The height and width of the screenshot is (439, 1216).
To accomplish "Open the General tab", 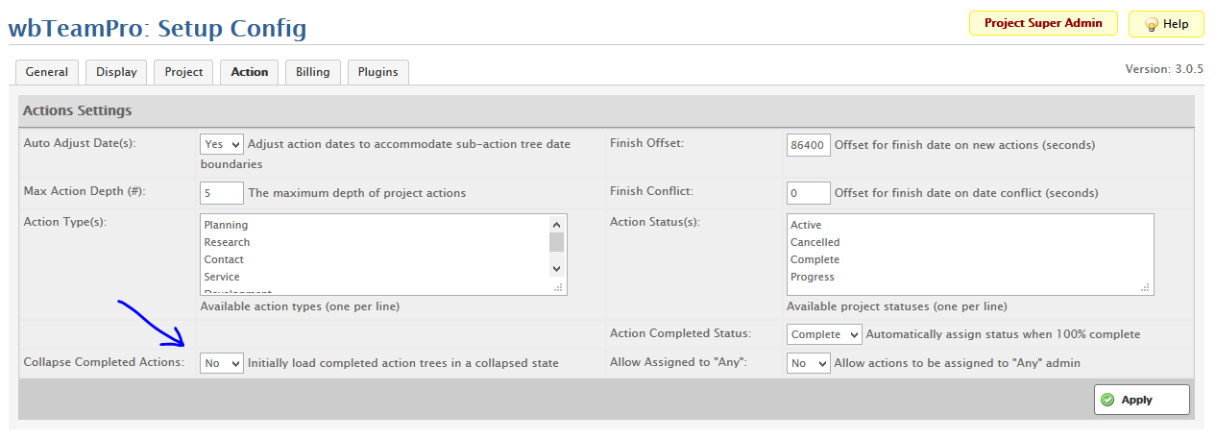I will (x=47, y=72).
